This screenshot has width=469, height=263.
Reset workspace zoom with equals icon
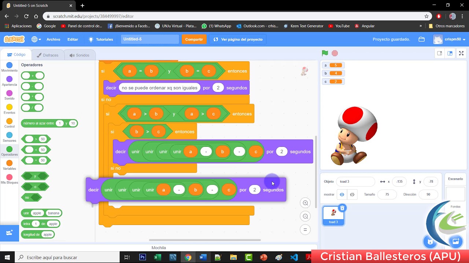pyautogui.click(x=305, y=229)
